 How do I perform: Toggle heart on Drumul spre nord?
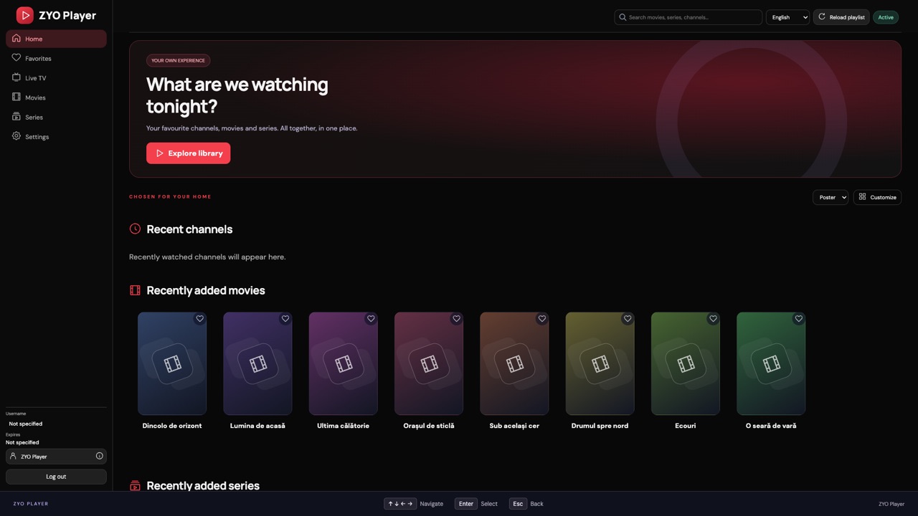(628, 319)
